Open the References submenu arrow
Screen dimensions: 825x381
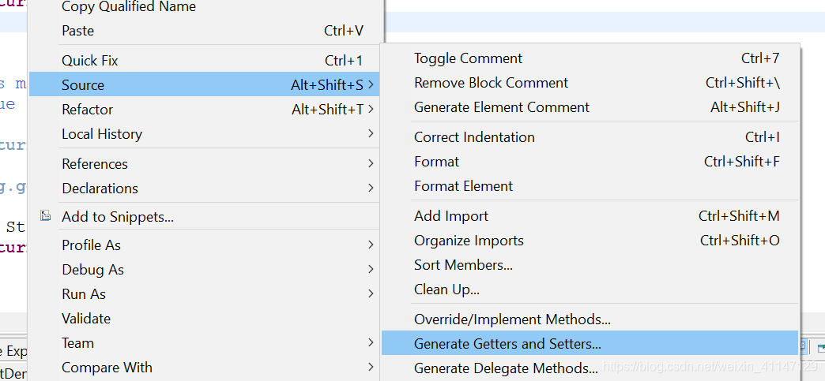[x=371, y=163]
